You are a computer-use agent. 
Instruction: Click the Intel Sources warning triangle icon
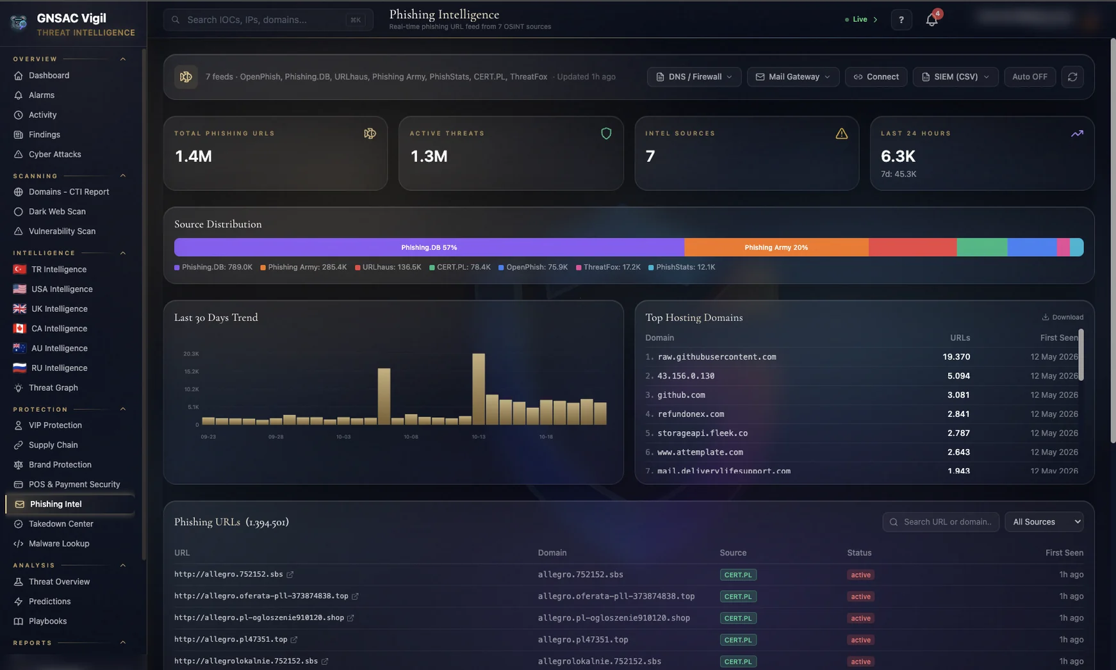[x=841, y=133]
